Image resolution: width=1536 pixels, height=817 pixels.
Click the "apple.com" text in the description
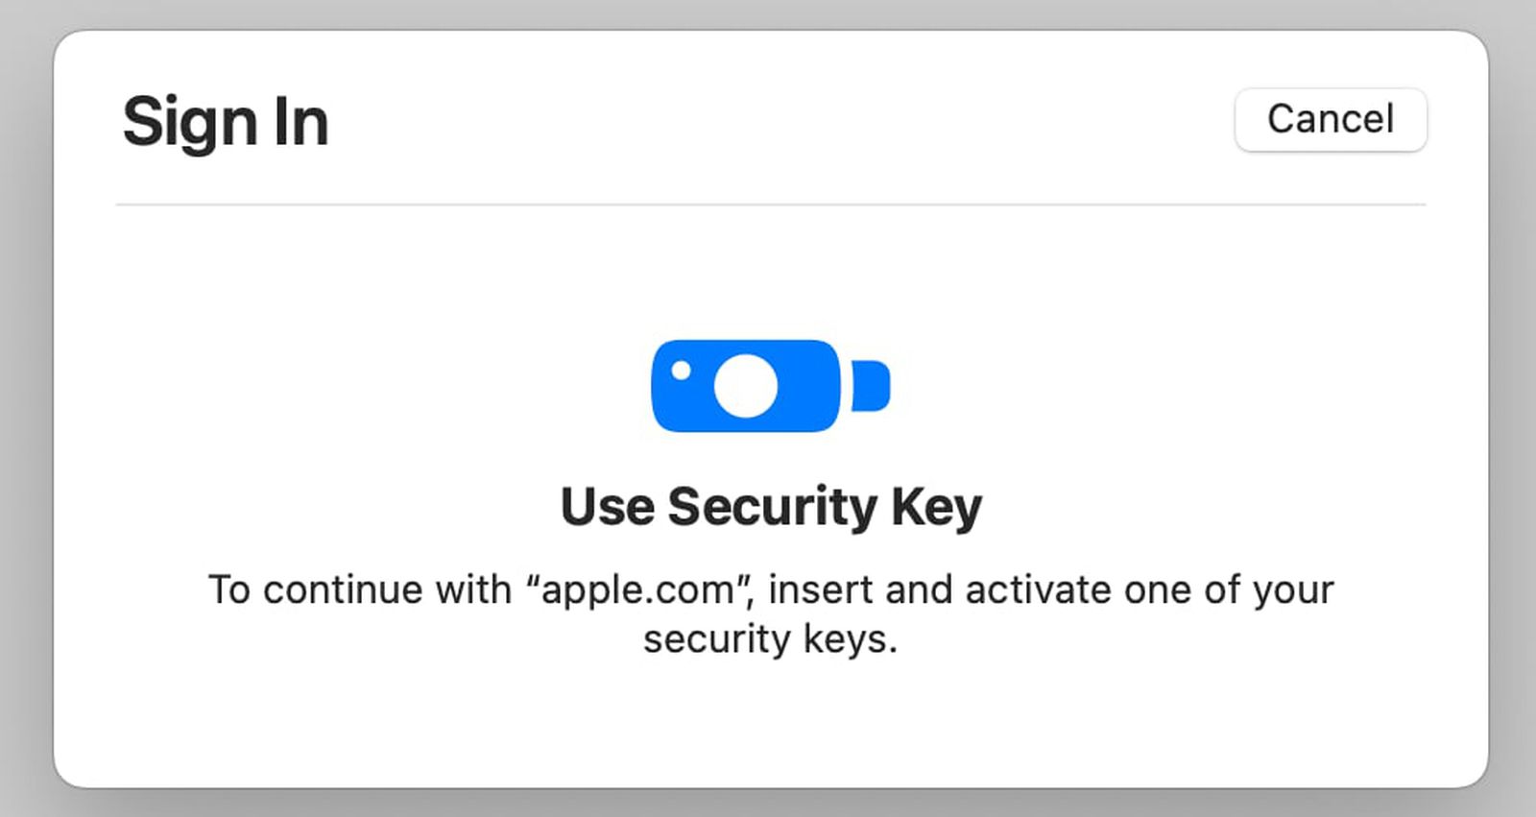click(x=637, y=589)
